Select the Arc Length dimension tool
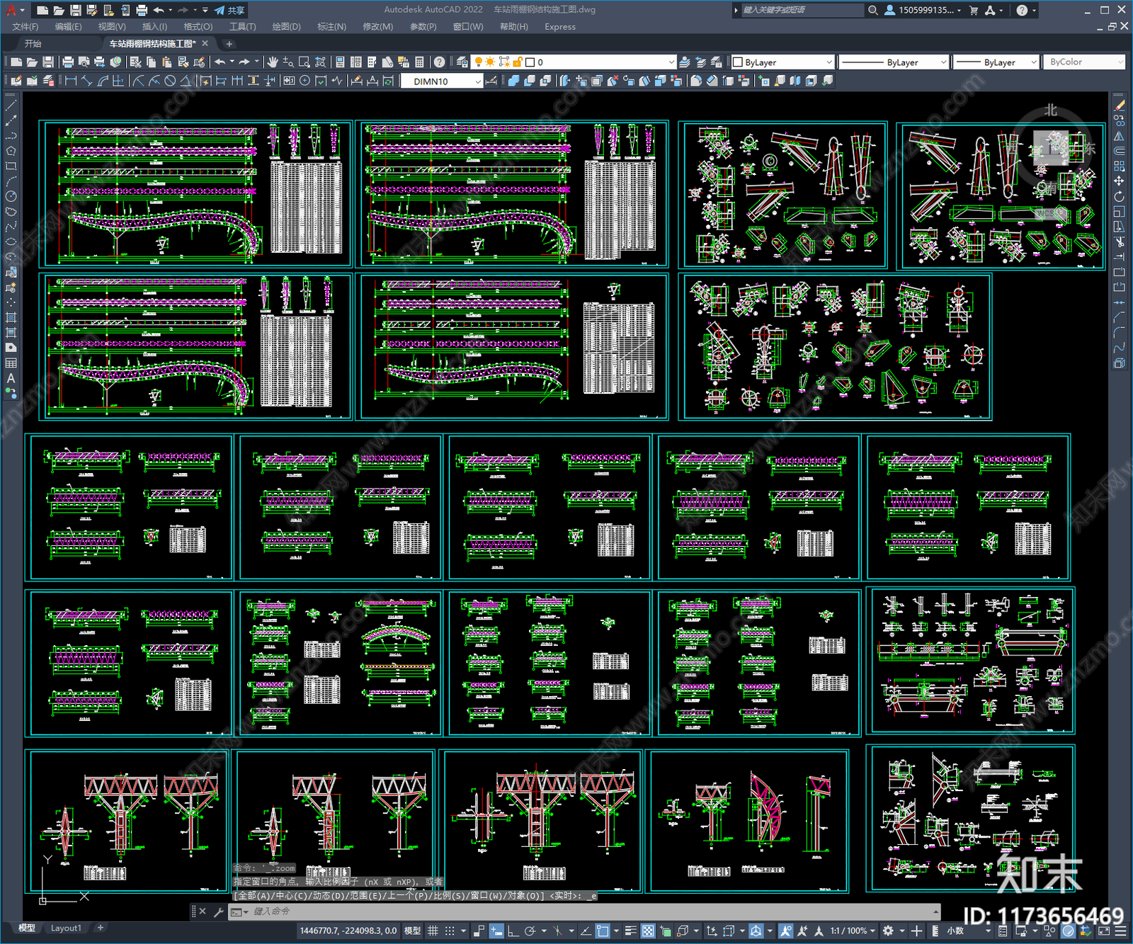 [x=103, y=81]
